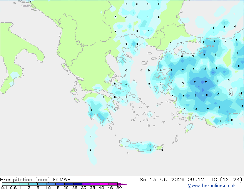
Task: Click the purple arrow tip ending the legend
Action: 122,184
